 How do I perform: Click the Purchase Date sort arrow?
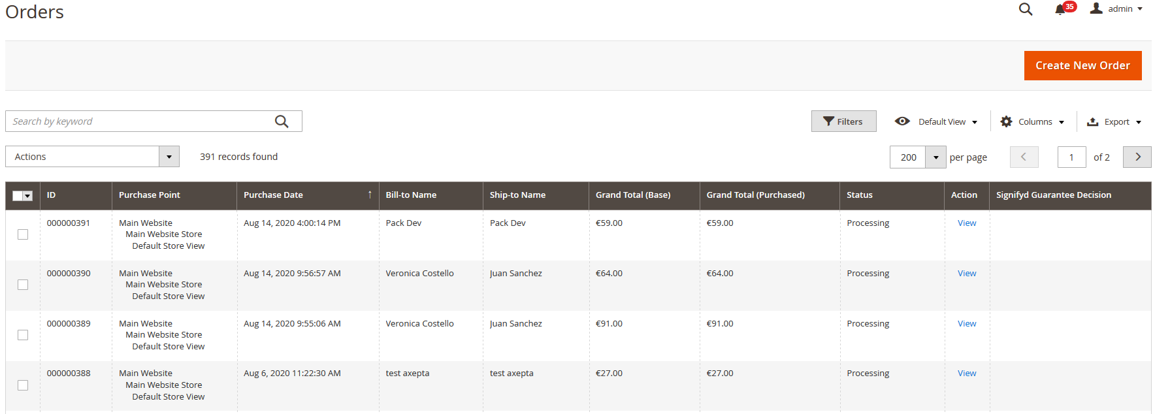pos(370,195)
